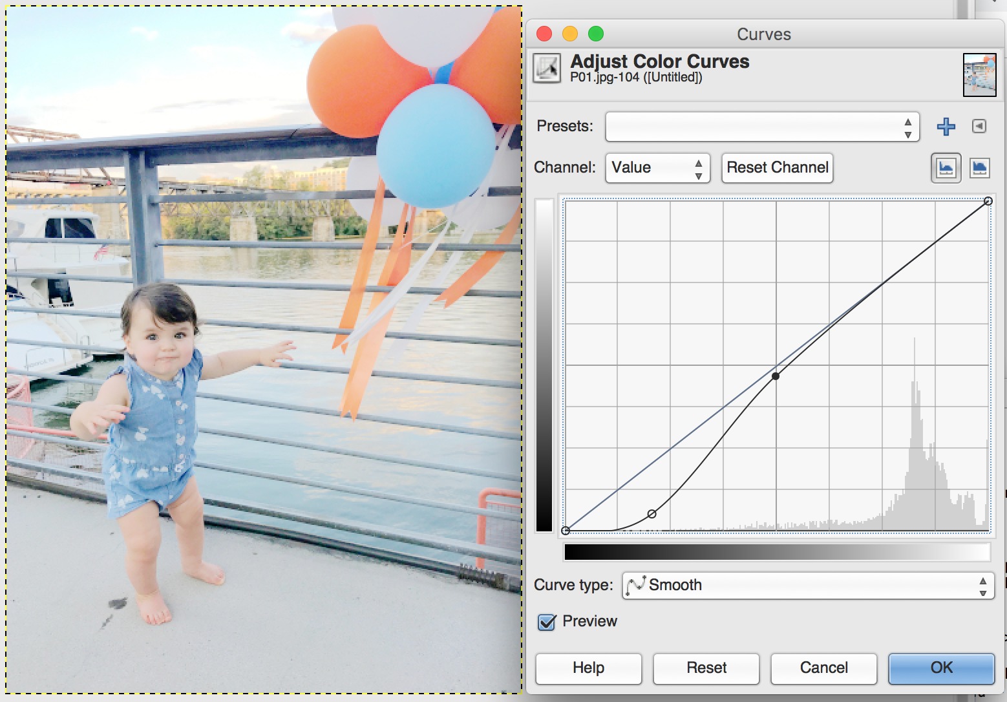Click the horizontal gradient bar below graph

tap(777, 552)
